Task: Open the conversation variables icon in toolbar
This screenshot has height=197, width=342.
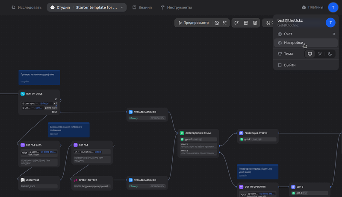Action: click(x=236, y=23)
